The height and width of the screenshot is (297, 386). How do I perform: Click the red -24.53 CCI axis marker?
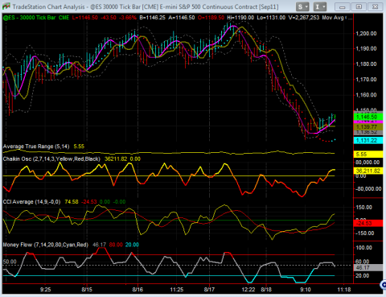(368, 223)
